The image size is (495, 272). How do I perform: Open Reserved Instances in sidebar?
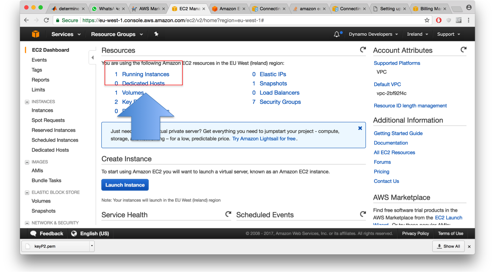54,130
